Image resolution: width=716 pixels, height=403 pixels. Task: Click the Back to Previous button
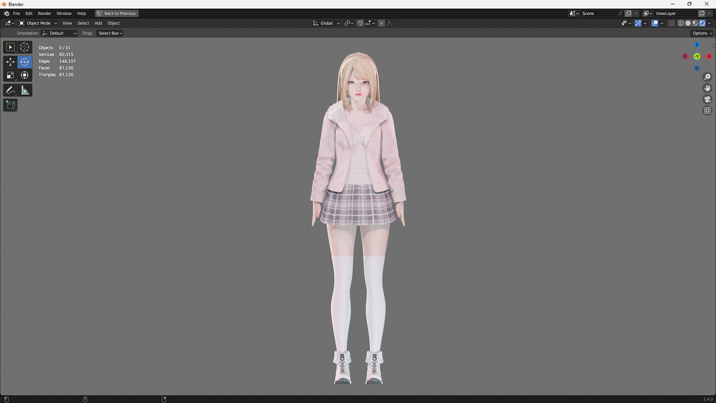pos(116,13)
